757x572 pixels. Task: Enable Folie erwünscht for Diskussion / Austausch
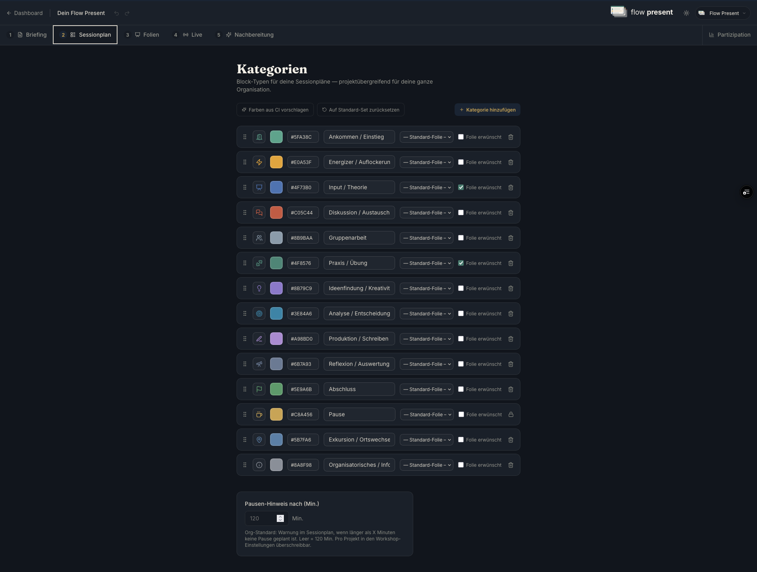461,212
